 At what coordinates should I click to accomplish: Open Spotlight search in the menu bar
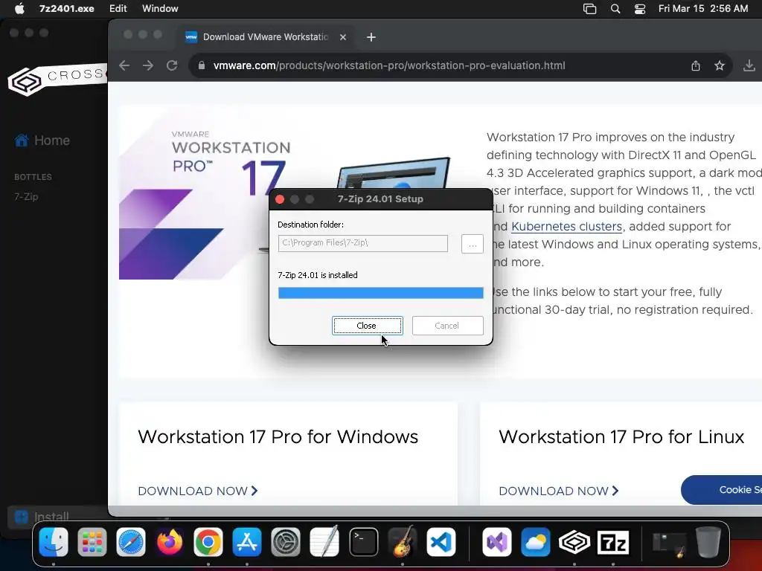(x=615, y=9)
